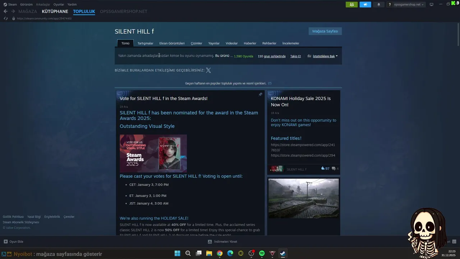Switch to Ekran Görüntüleri tab
Viewport: 460px width, 259px height.
[x=172, y=43]
